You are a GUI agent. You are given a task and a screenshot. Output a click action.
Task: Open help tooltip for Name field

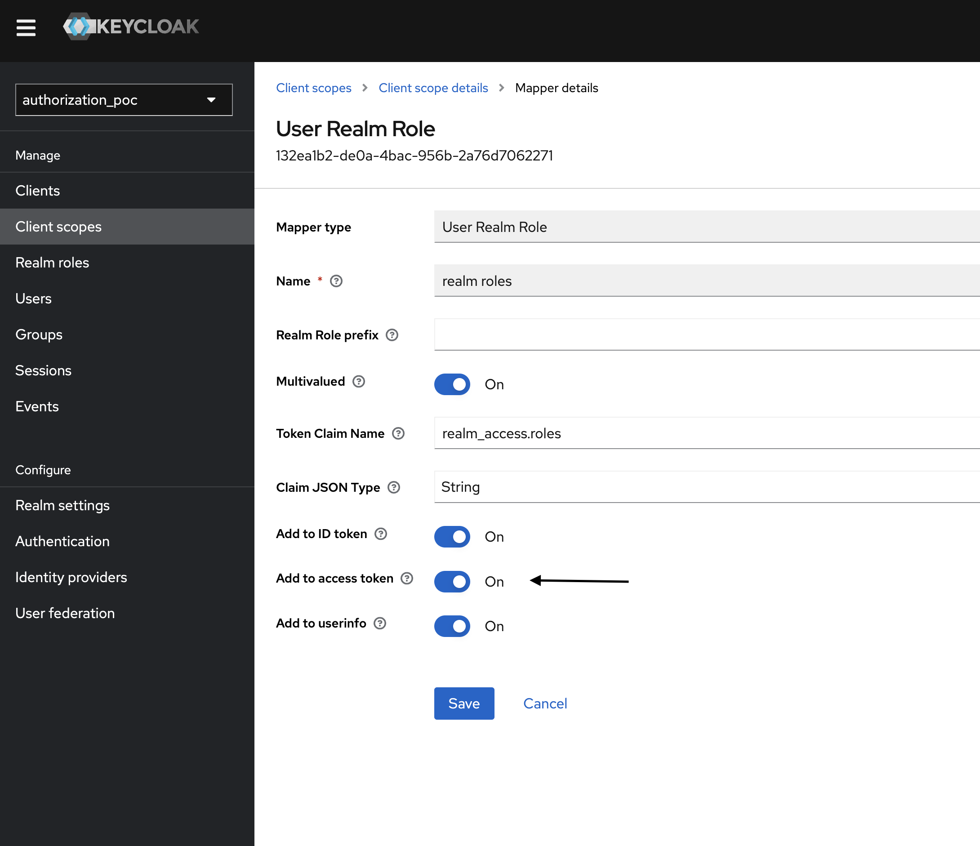336,281
